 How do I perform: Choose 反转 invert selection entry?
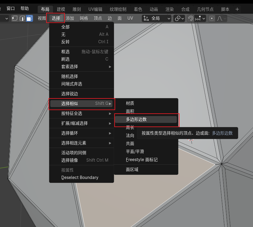[82, 42]
